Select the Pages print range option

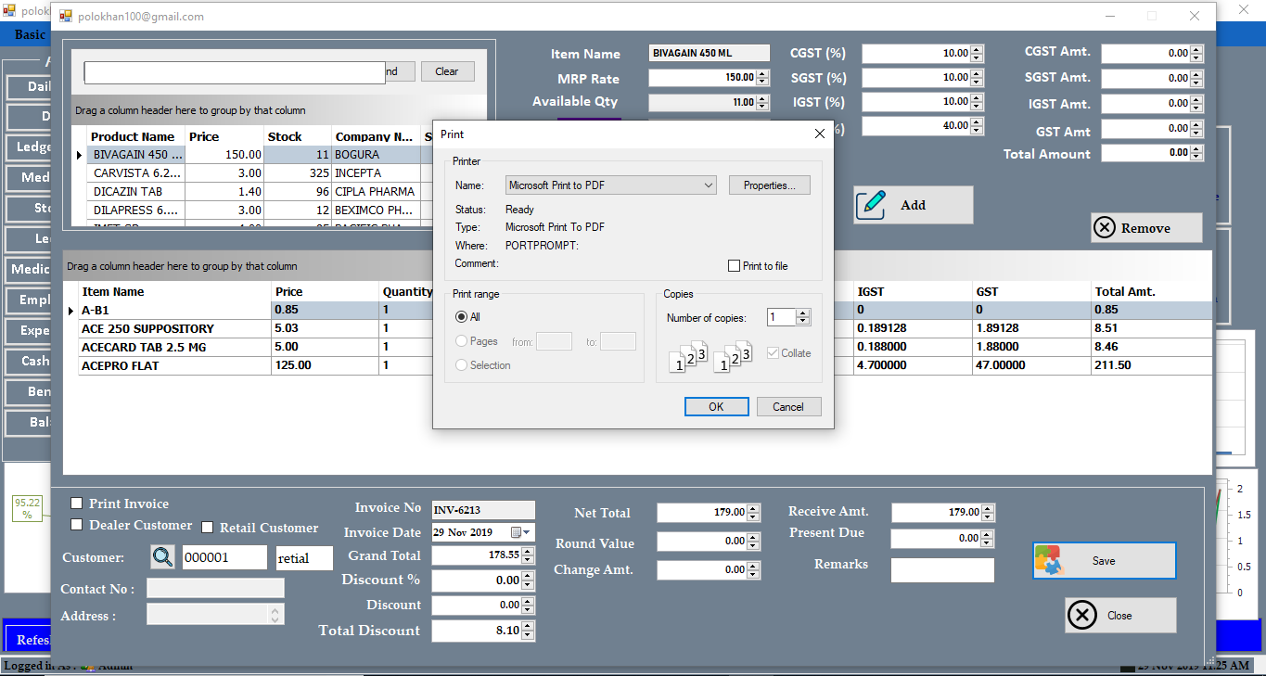tap(461, 341)
